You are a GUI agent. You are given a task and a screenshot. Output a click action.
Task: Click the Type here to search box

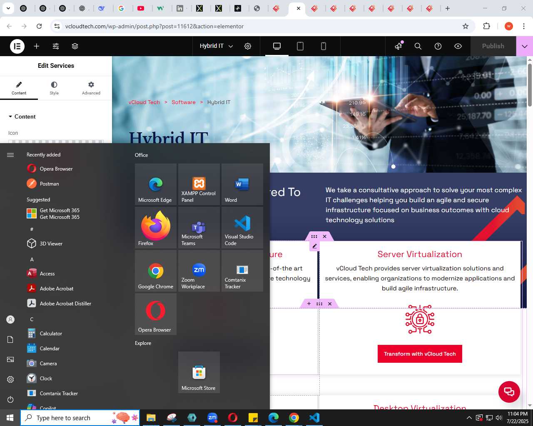(x=80, y=418)
